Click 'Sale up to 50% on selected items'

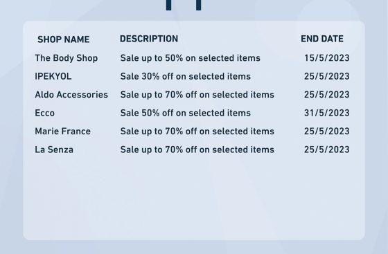coord(191,58)
